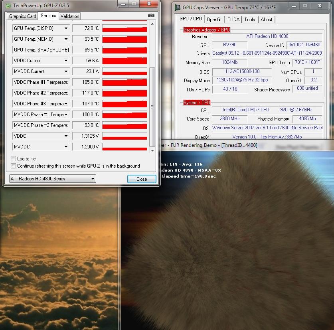Image resolution: width=334 pixels, height=330 pixels.
Task: Open the GPU Temp.(MEMIO) sensor dropdown
Action: tap(66, 39)
